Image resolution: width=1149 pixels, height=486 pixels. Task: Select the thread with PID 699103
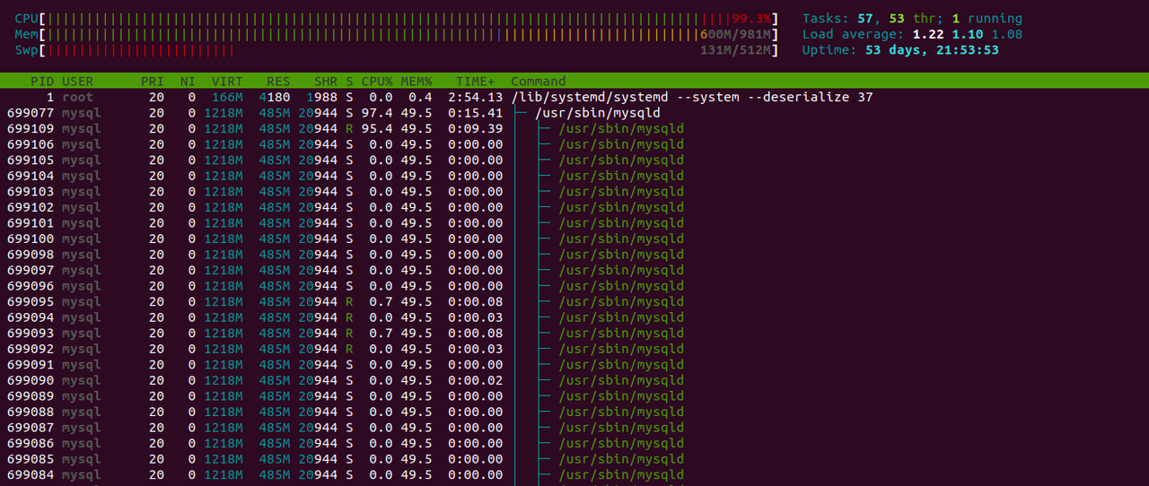point(574,191)
